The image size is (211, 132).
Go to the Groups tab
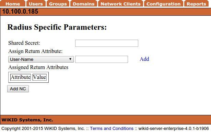[58, 4]
